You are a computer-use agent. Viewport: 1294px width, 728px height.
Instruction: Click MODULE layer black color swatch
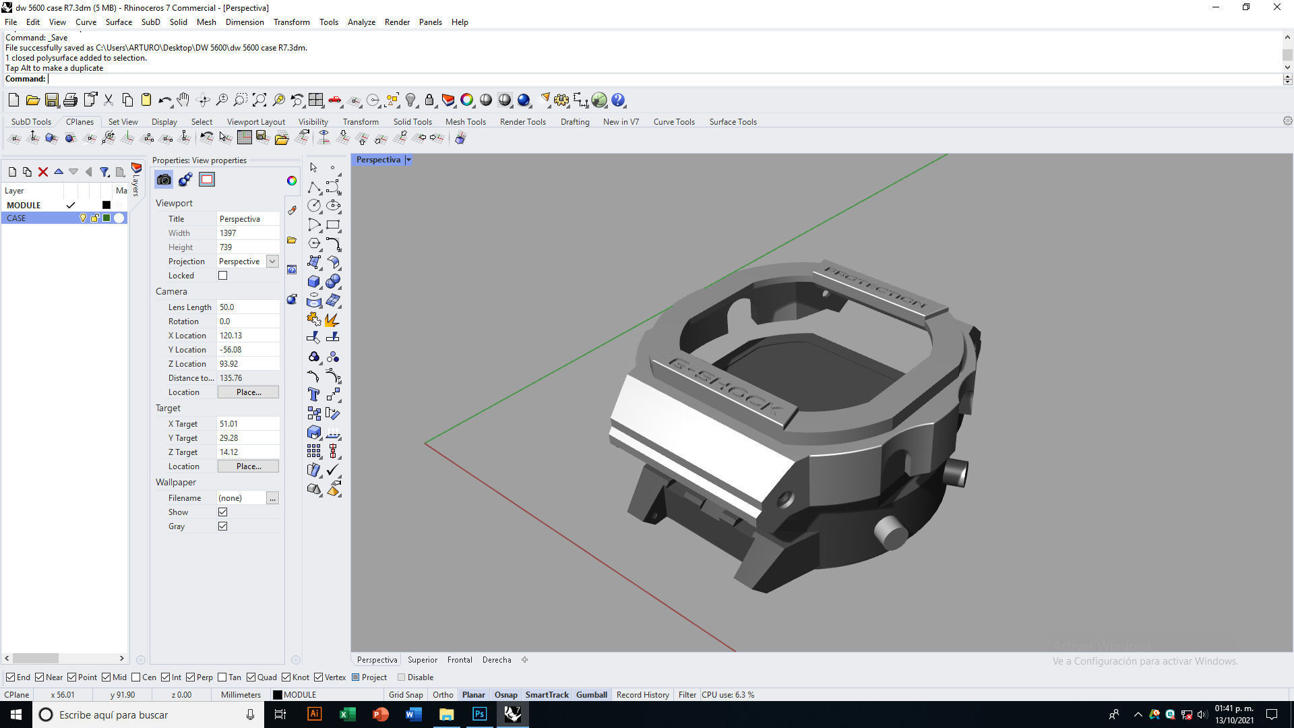(x=106, y=205)
